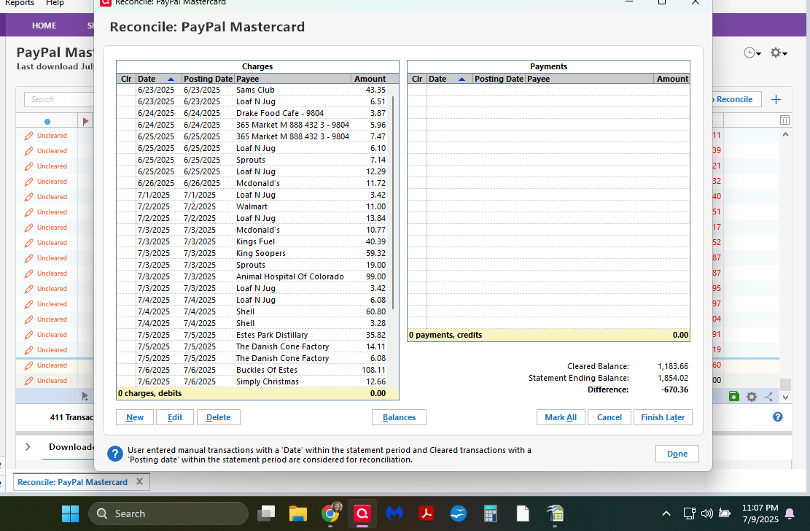Image resolution: width=810 pixels, height=531 pixels.
Task: Open Quicken from the taskbar
Action: click(362, 513)
